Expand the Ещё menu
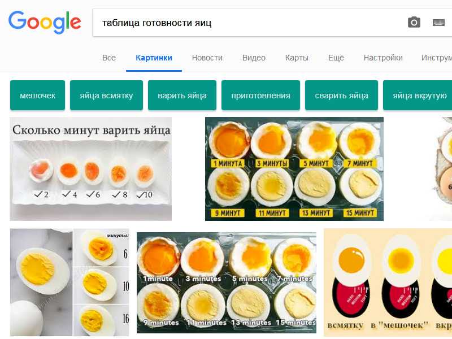This screenshot has width=452, height=339. pos(336,58)
